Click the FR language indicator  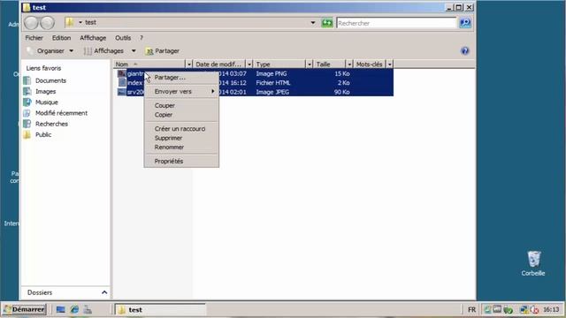(x=471, y=309)
